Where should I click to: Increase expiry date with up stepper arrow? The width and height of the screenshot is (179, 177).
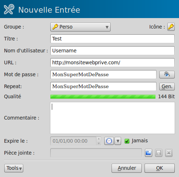pos(99,139)
